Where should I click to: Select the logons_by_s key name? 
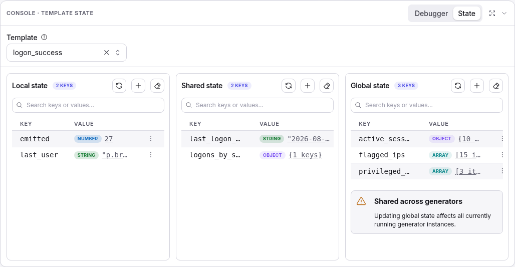tap(214, 155)
